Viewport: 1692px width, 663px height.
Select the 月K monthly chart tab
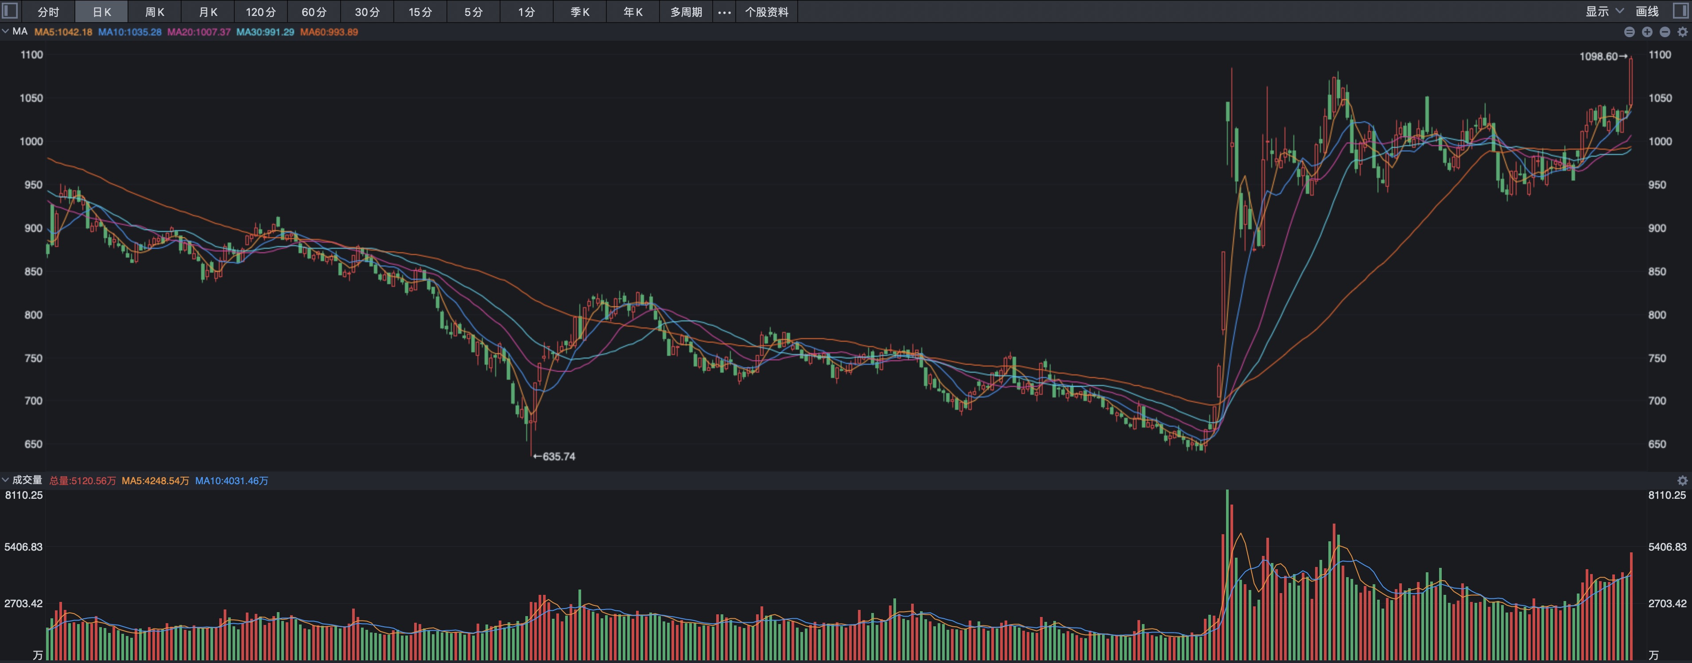(208, 12)
